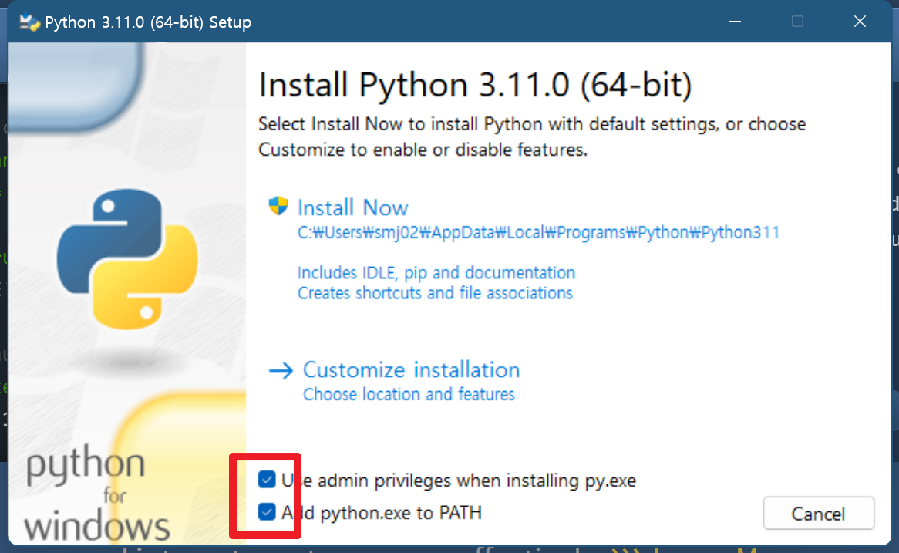Click 'Creates shortcuts and file associations' text

[x=435, y=293]
